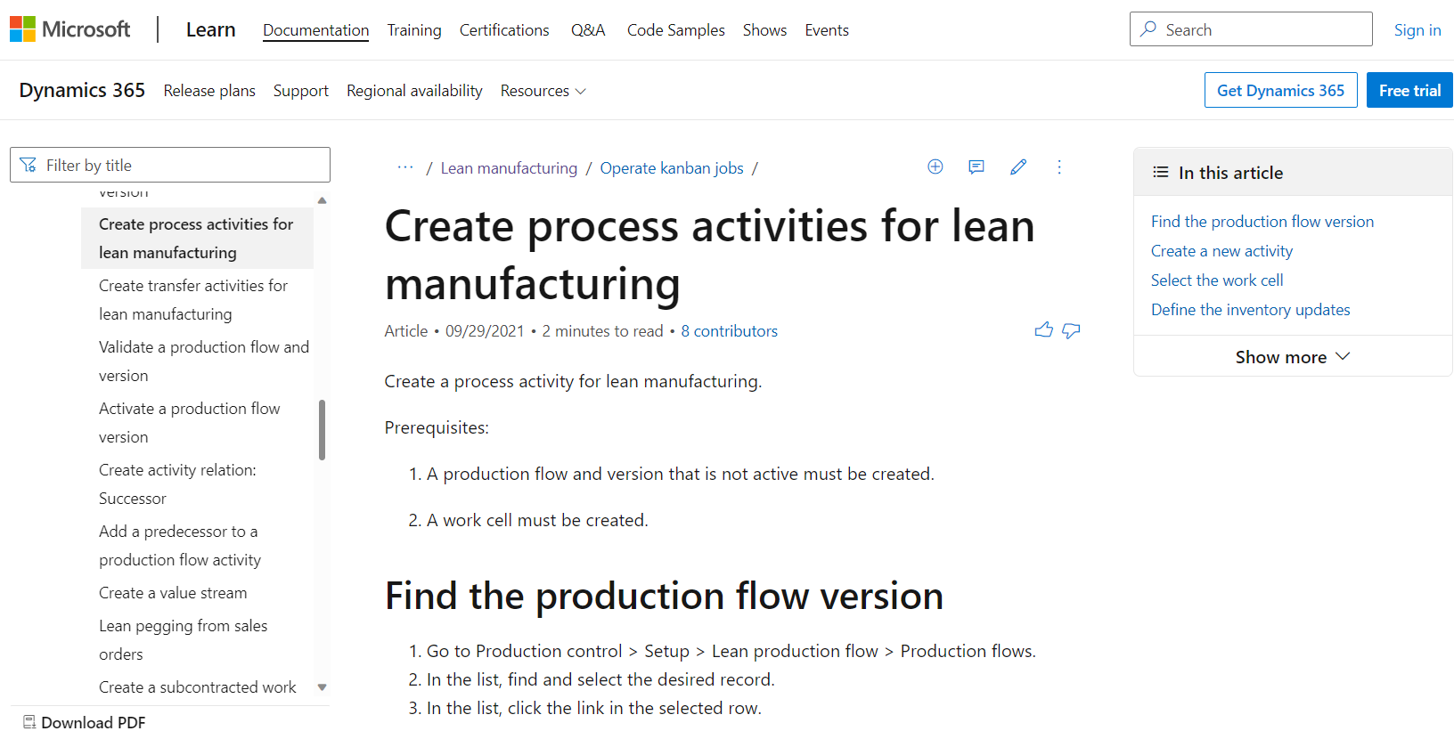This screenshot has width=1454, height=731.
Task: Click the edit pencil icon
Action: pos(1018,167)
